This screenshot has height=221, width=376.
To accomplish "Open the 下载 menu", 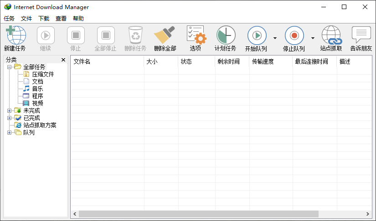I will [x=44, y=18].
